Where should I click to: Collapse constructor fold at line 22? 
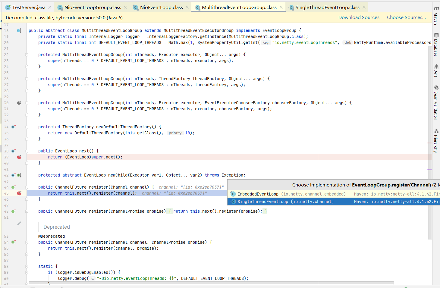point(27,55)
